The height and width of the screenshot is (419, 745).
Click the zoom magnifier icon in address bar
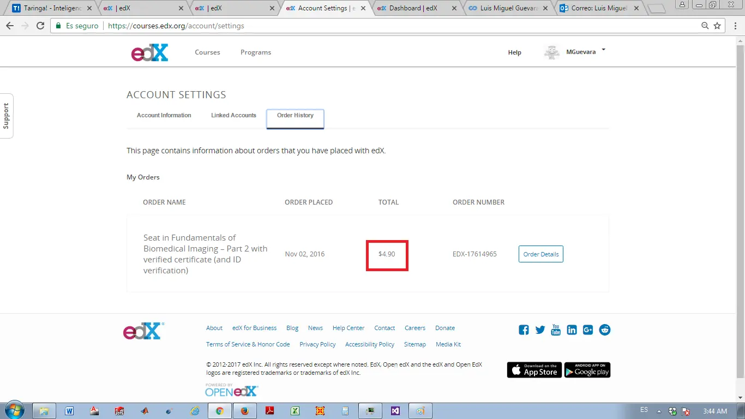tap(705, 26)
